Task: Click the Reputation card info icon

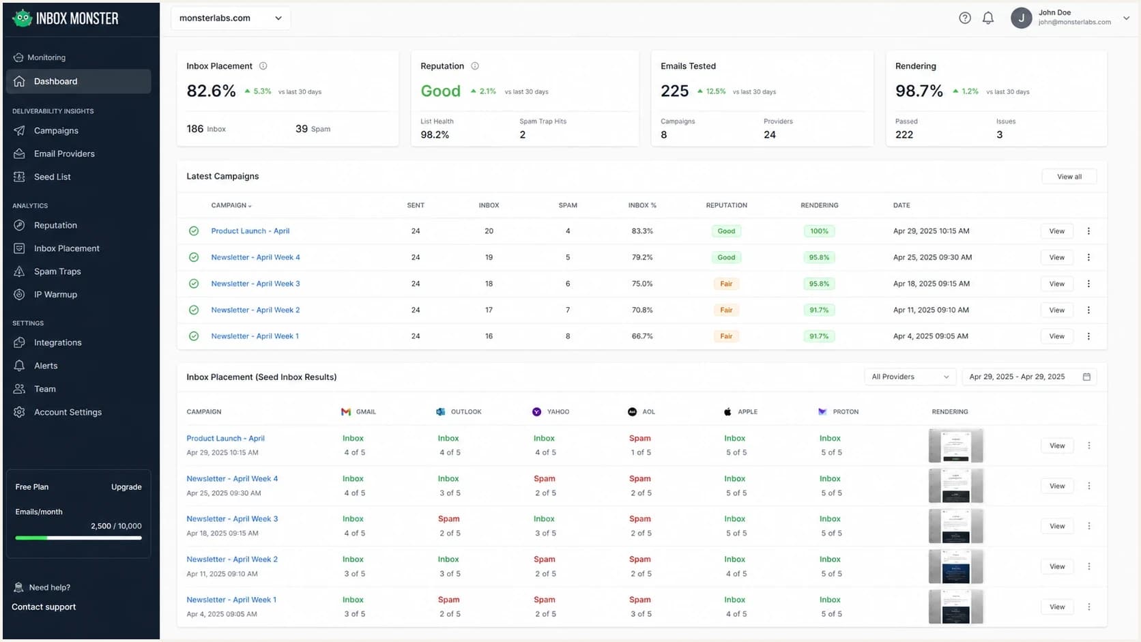Action: 475,66
